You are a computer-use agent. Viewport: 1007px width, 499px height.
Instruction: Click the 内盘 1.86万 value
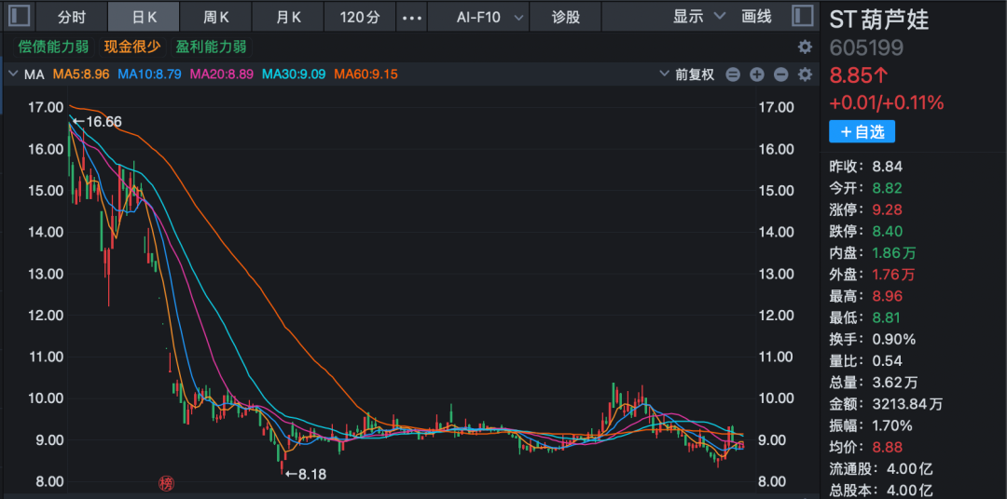(893, 252)
